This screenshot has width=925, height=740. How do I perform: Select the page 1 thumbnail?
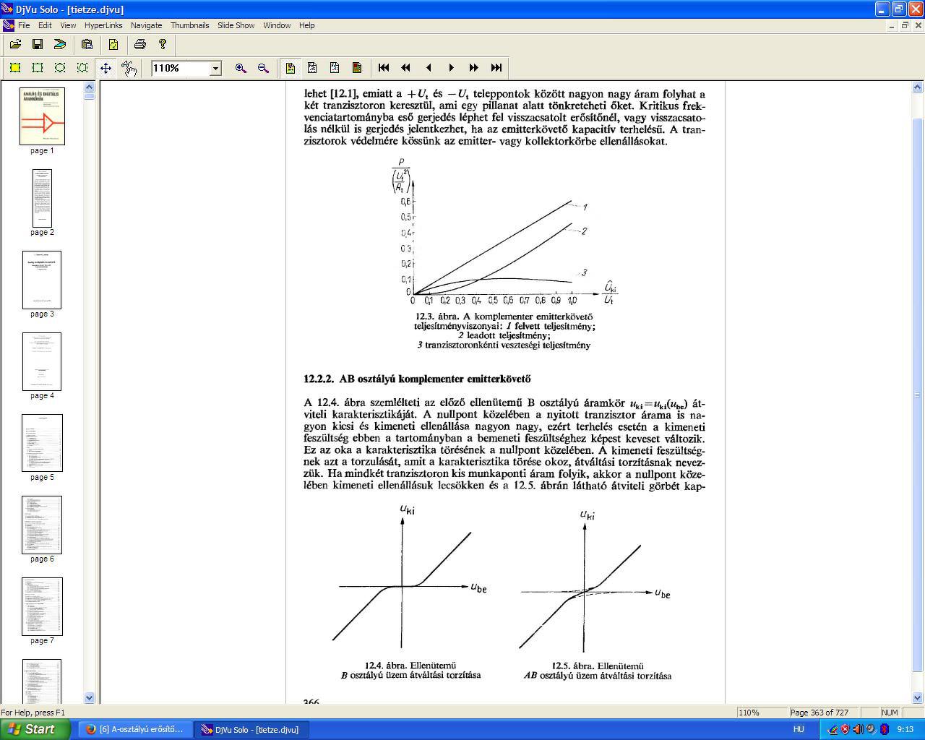[x=42, y=116]
